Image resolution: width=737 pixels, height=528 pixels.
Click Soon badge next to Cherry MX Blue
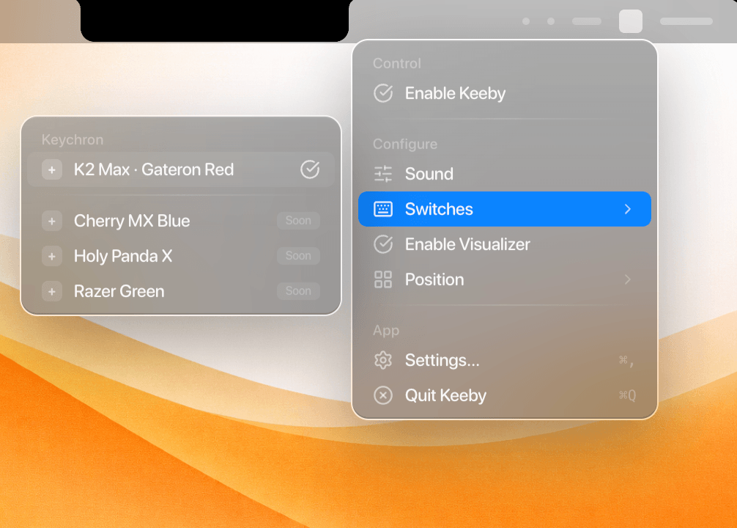point(298,221)
